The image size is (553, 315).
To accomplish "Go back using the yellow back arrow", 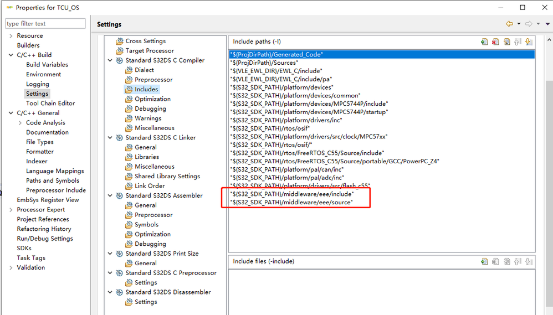I will 509,24.
